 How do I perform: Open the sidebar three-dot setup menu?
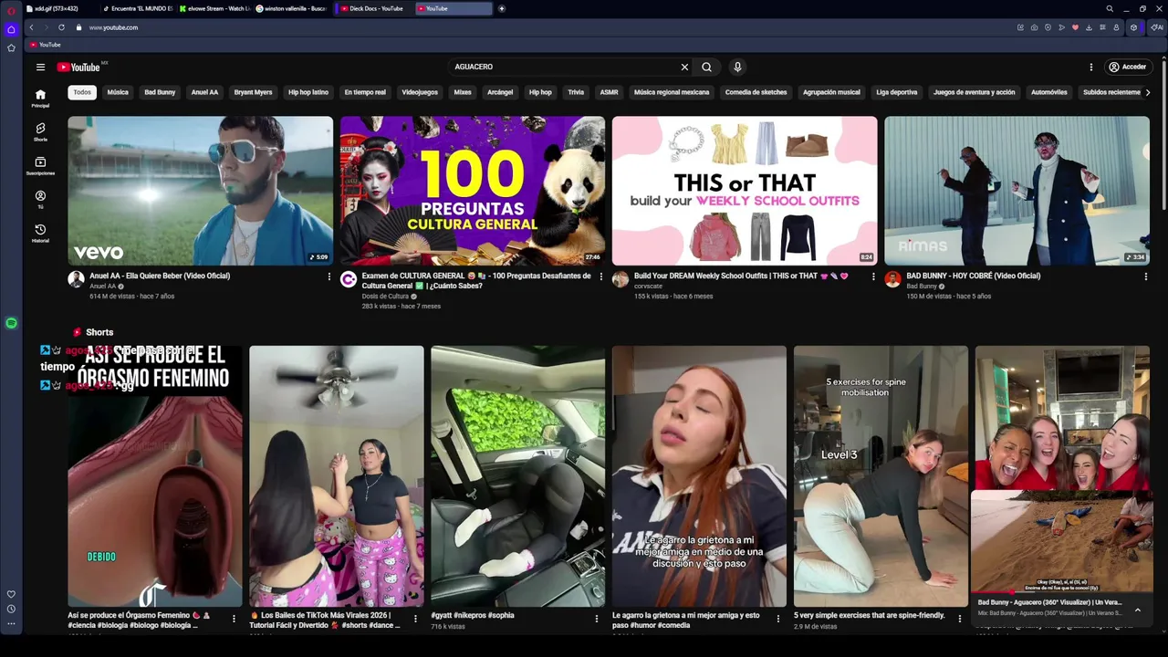click(x=11, y=623)
